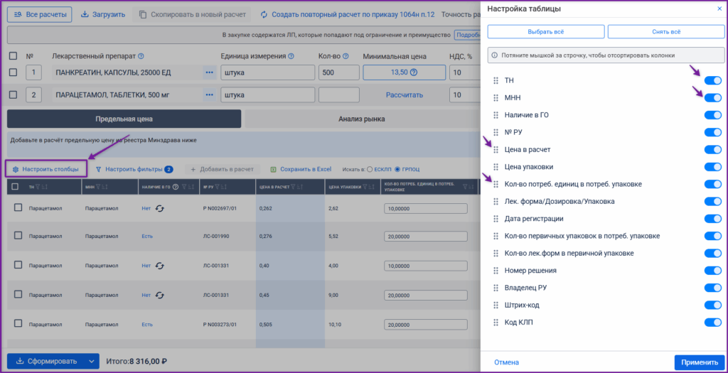Click the Excel icon in Сохранить в Excel
This screenshot has width=728, height=373.
coord(274,169)
